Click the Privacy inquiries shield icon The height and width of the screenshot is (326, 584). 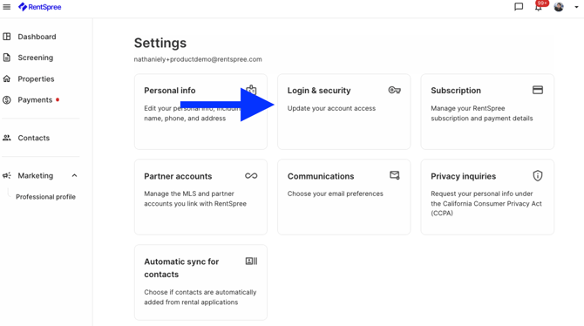tap(538, 175)
